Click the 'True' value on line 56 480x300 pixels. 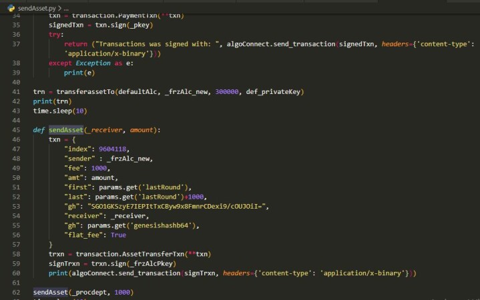click(x=118, y=235)
